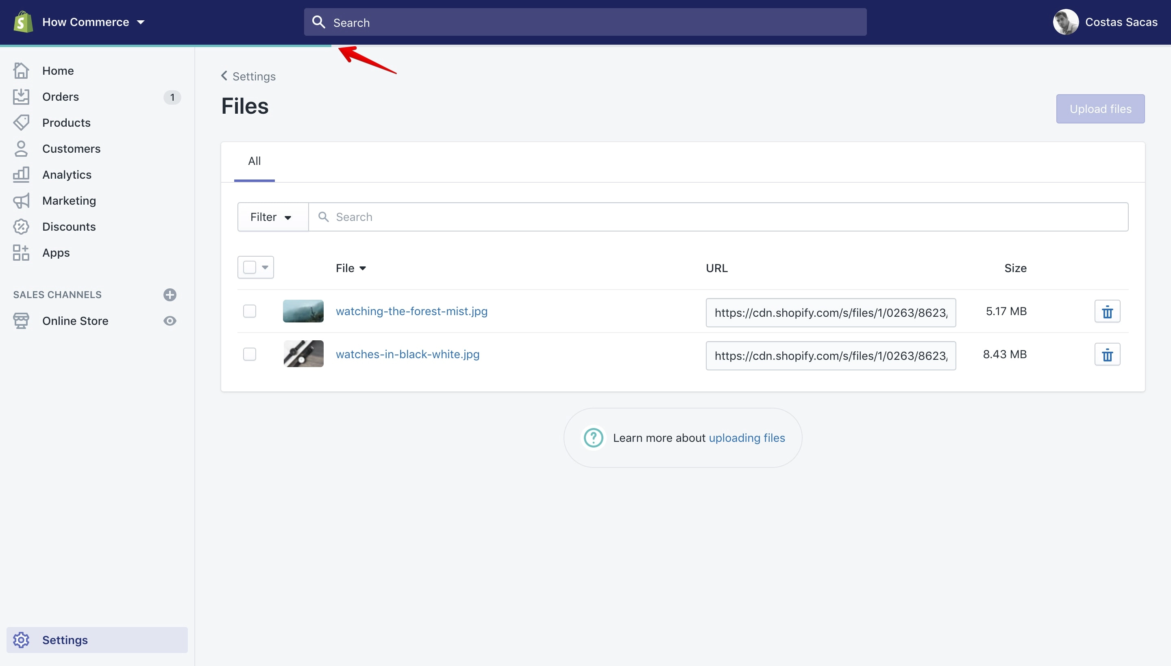Click the Apps grid icon
This screenshot has height=666, width=1171.
(x=21, y=253)
